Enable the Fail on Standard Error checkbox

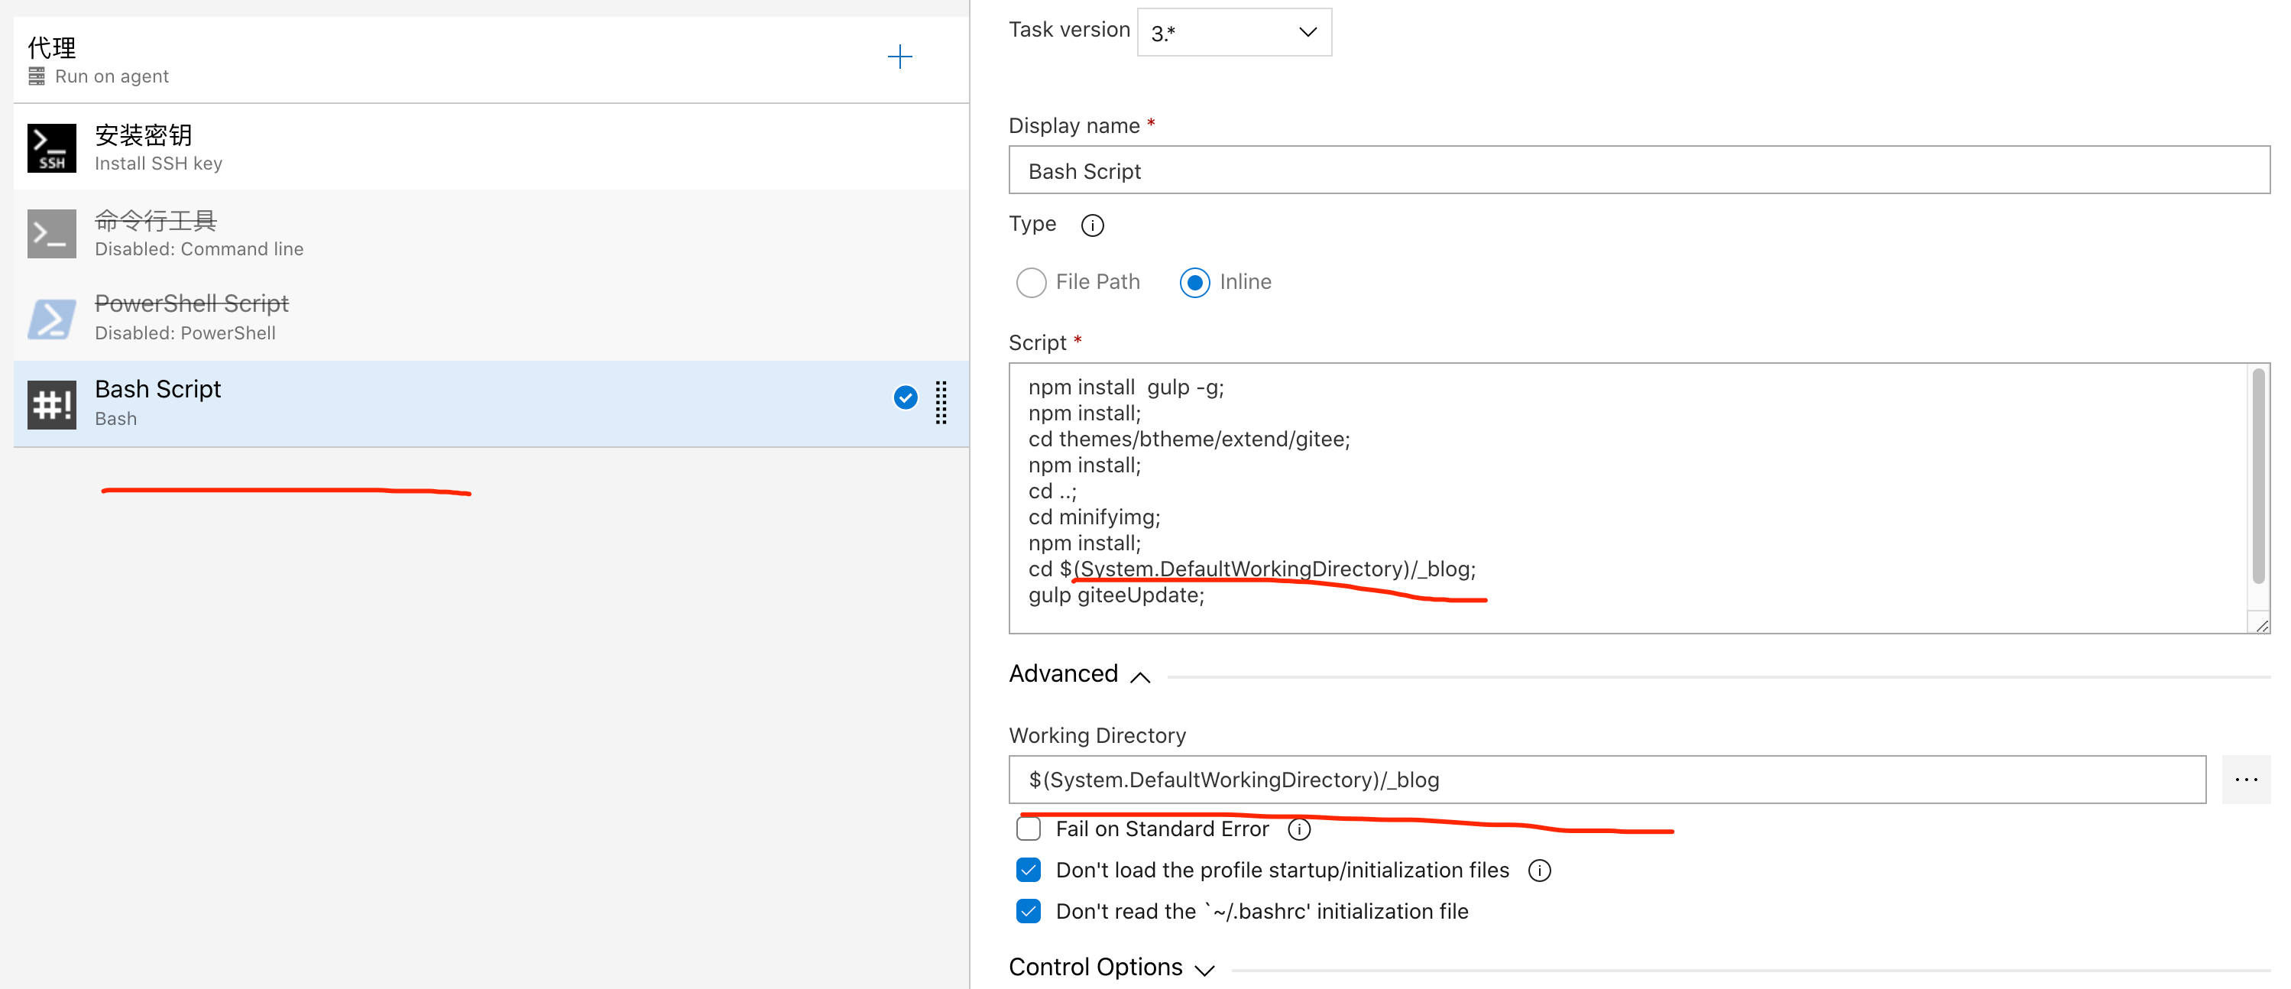pyautogui.click(x=1028, y=829)
